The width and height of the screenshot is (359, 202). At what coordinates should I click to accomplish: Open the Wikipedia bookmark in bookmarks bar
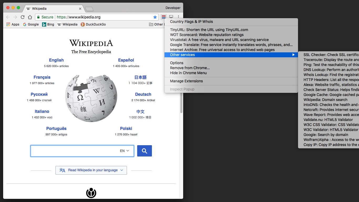point(68,24)
